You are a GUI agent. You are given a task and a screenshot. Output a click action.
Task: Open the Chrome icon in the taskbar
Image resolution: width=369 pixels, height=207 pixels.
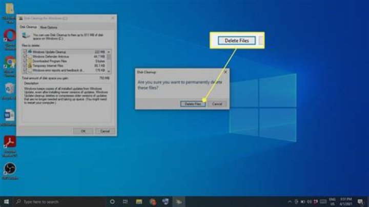[153, 202]
